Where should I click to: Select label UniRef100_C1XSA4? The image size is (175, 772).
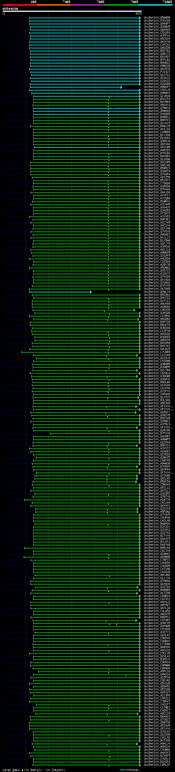point(157,355)
